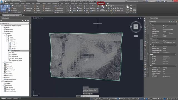Toggle the grid display in status bar

pyautogui.click(x=125, y=99)
